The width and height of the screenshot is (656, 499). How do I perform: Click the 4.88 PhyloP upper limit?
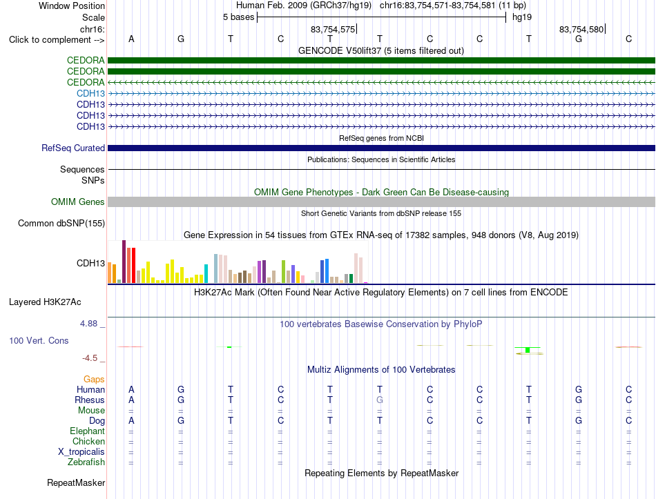pos(88,323)
